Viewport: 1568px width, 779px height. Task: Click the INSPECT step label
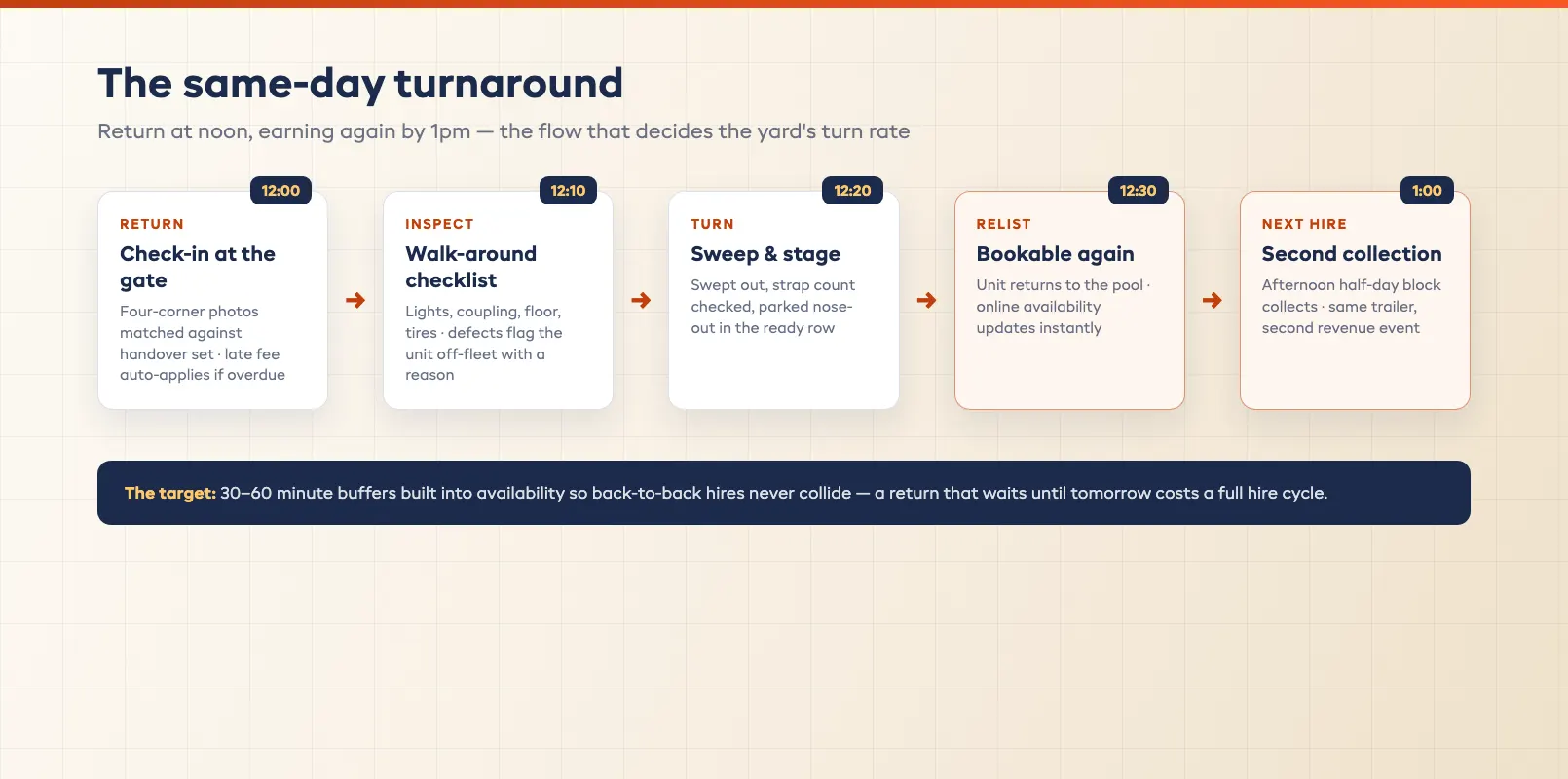click(x=439, y=224)
